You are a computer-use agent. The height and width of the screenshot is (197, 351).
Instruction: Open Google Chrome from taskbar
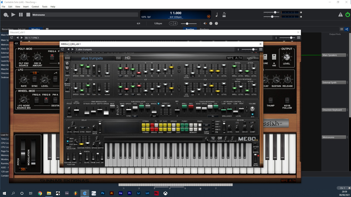[40, 193]
